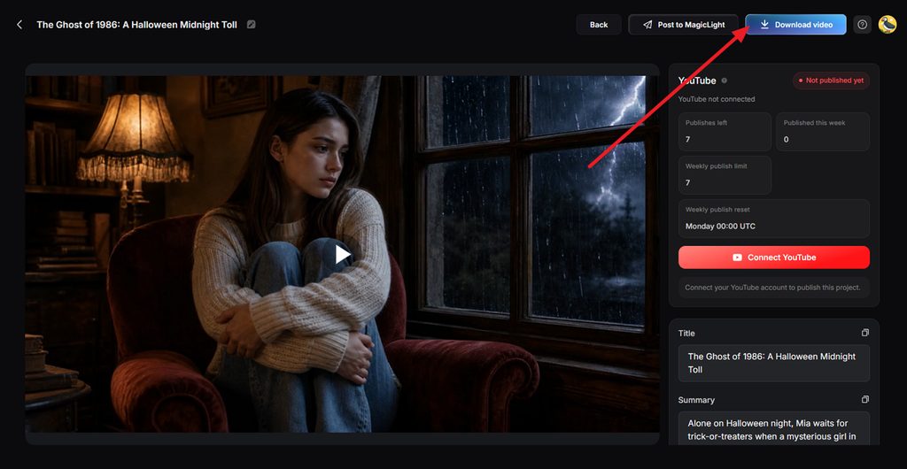Image resolution: width=907 pixels, height=469 pixels.
Task: Copy the Summary text with copy icon
Action: (x=864, y=400)
